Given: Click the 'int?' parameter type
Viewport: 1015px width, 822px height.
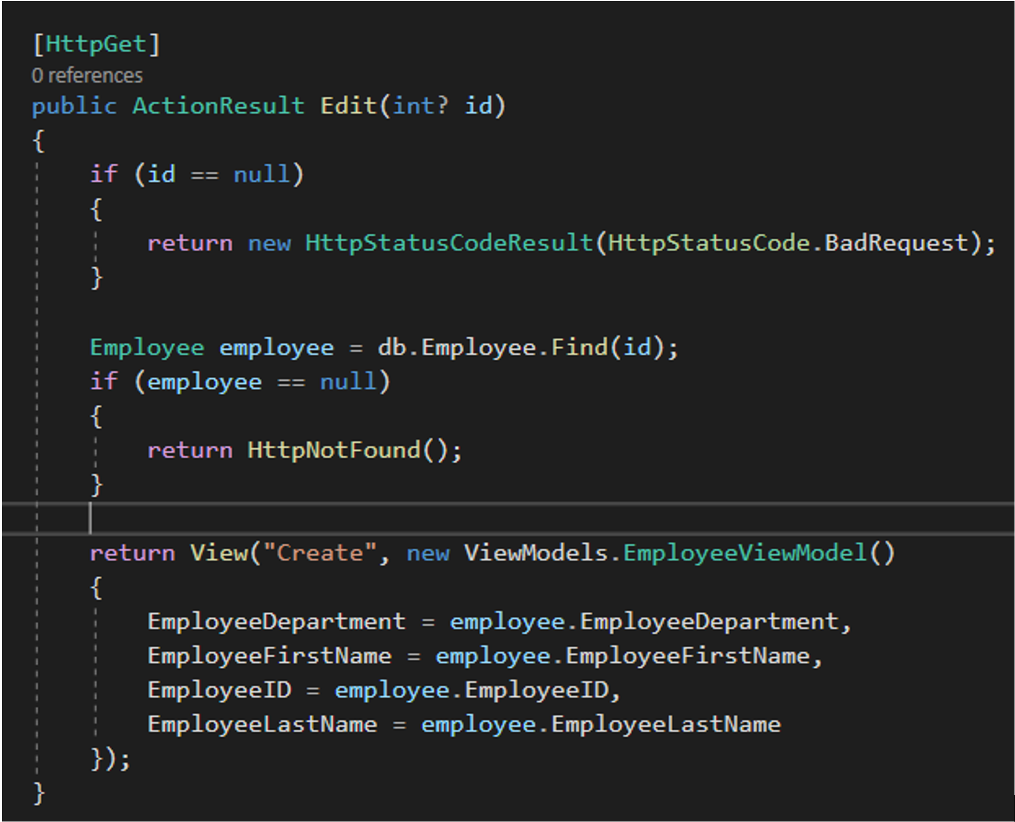Looking at the screenshot, I should (x=420, y=106).
